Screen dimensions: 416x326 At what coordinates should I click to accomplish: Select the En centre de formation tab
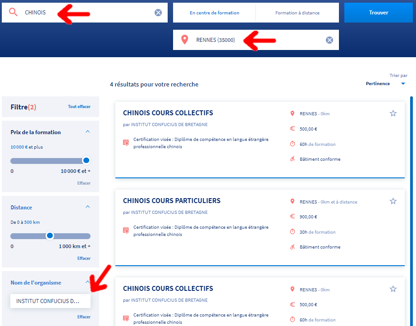(x=215, y=13)
